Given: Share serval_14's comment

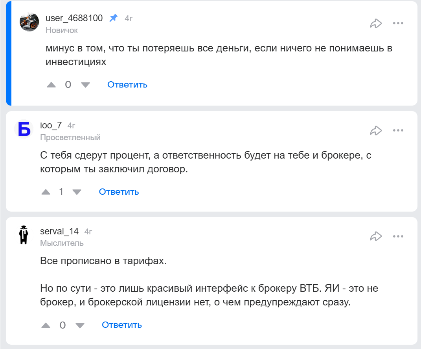Looking at the screenshot, I should tap(377, 236).
